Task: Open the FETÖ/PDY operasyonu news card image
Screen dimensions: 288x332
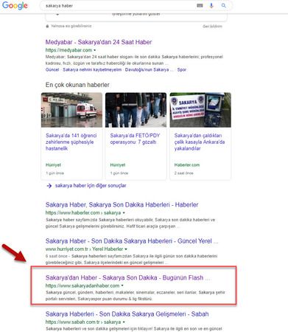Action: tap(136, 110)
